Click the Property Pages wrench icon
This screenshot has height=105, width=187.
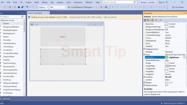[160, 20]
